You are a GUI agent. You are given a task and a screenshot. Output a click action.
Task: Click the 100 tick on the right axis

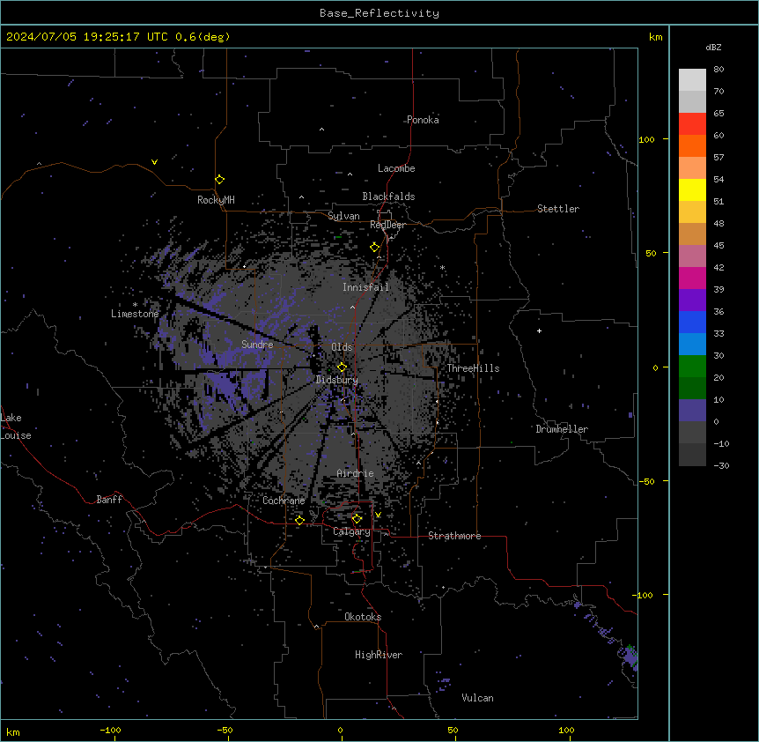tap(646, 139)
